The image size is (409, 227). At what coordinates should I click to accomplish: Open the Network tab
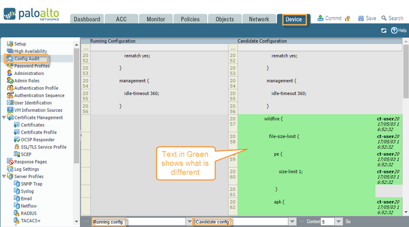259,19
